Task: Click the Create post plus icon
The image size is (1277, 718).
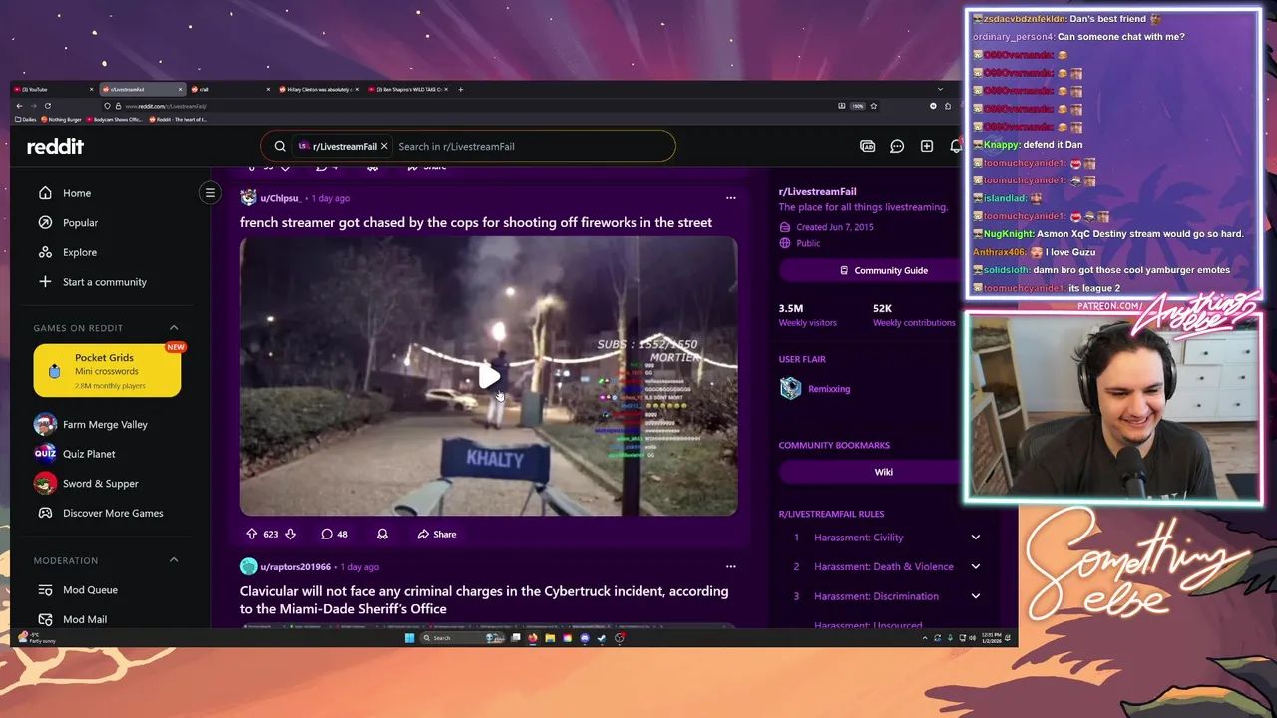Action: pos(927,146)
